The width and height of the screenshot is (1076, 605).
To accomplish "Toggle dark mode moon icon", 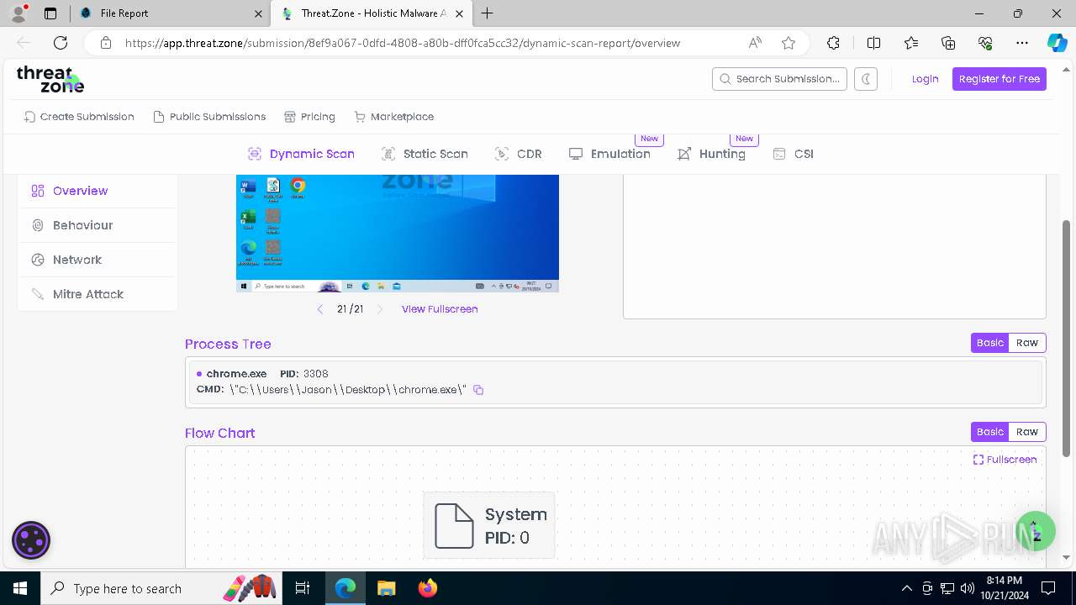I will tap(866, 79).
